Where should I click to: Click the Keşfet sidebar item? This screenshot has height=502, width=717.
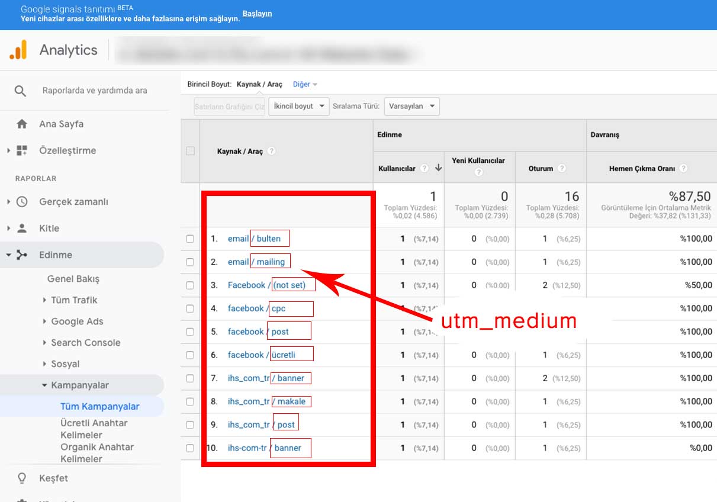click(53, 478)
